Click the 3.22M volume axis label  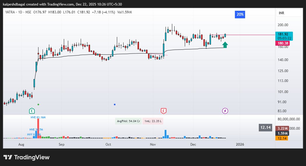point(282,128)
